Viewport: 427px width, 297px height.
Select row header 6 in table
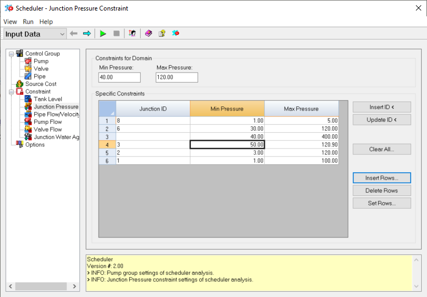[107, 161]
